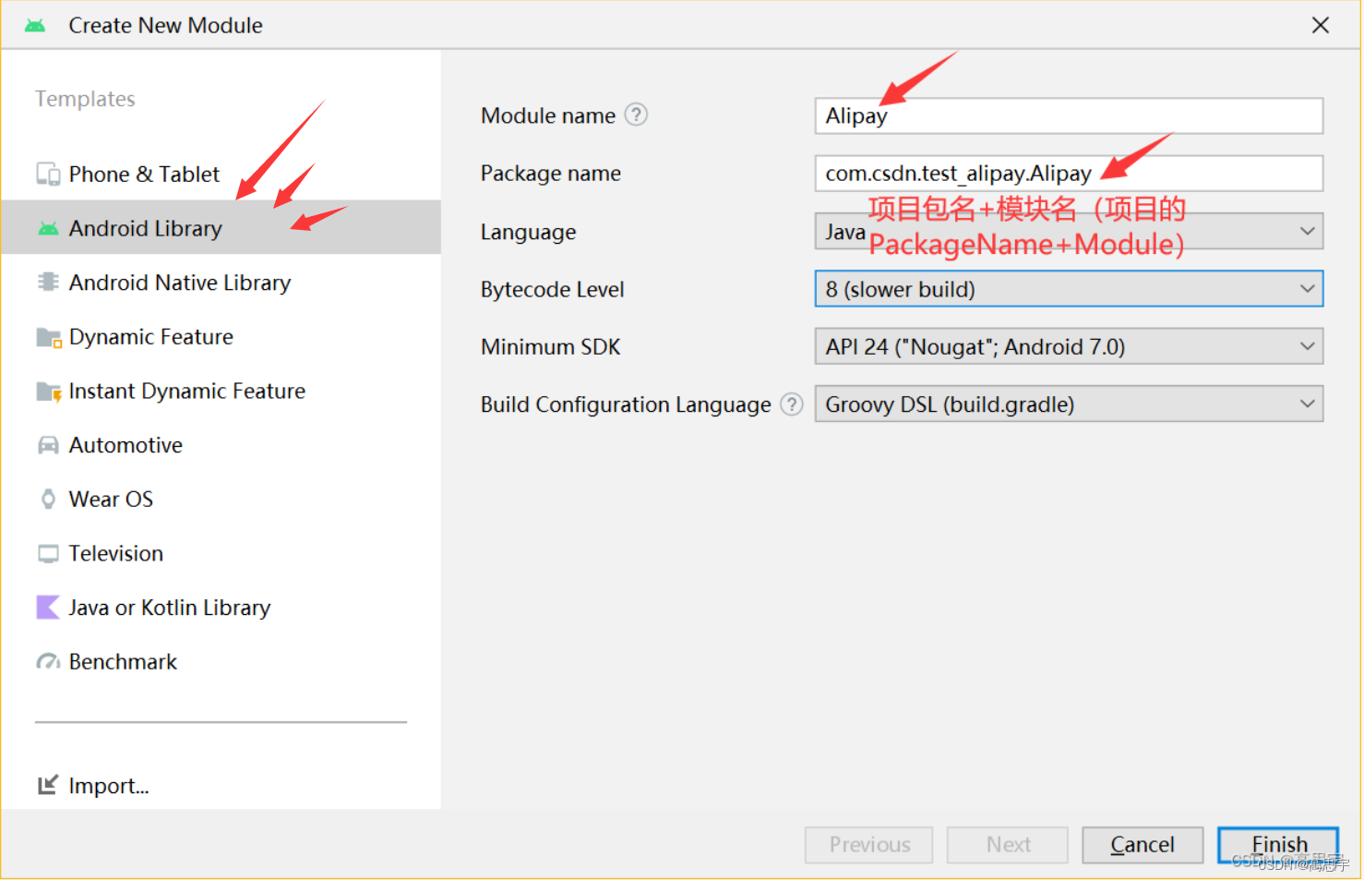This screenshot has height=880, width=1364.
Task: Click the Automotive car icon
Action: click(48, 445)
